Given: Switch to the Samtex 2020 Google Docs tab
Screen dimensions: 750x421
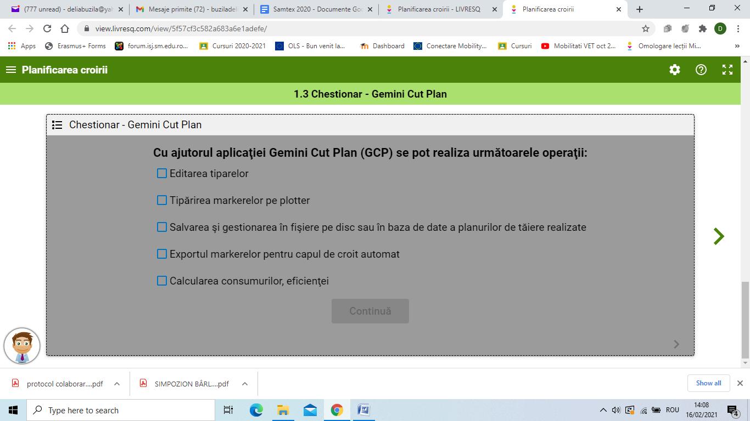Looking at the screenshot, I should (316, 9).
